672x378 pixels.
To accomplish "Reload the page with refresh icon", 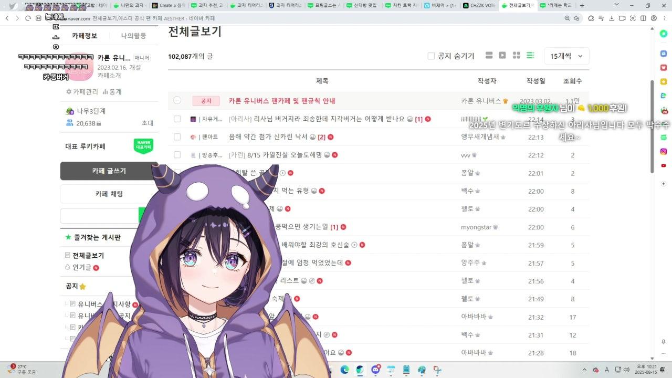I will (27, 18).
